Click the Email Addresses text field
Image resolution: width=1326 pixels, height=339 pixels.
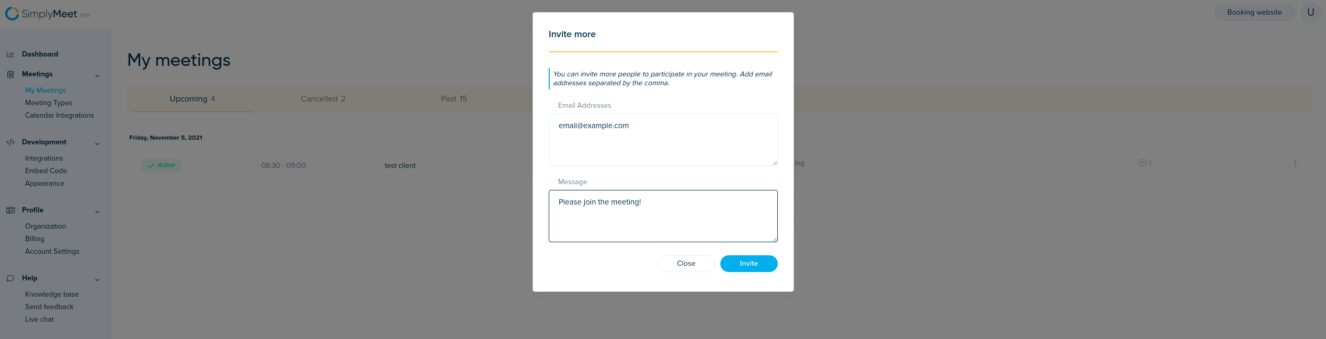663,140
